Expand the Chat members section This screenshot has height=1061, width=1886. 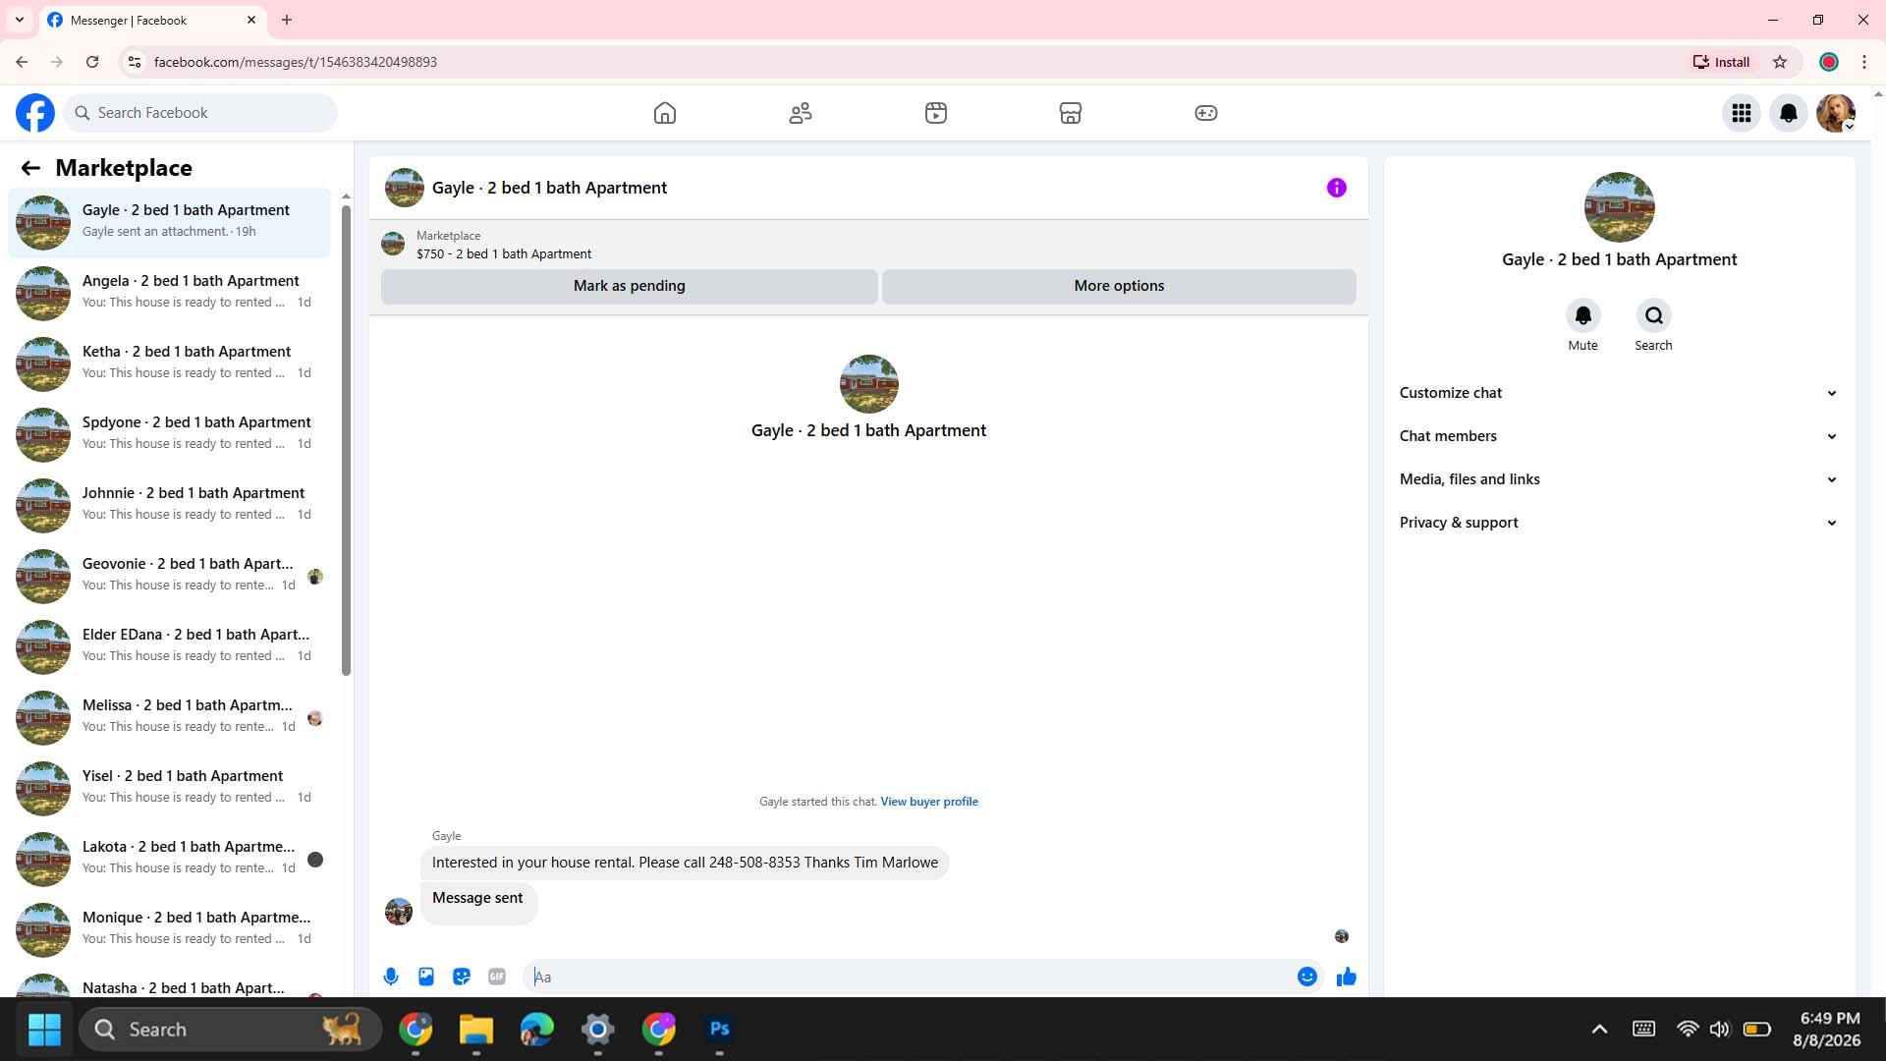pos(1619,436)
